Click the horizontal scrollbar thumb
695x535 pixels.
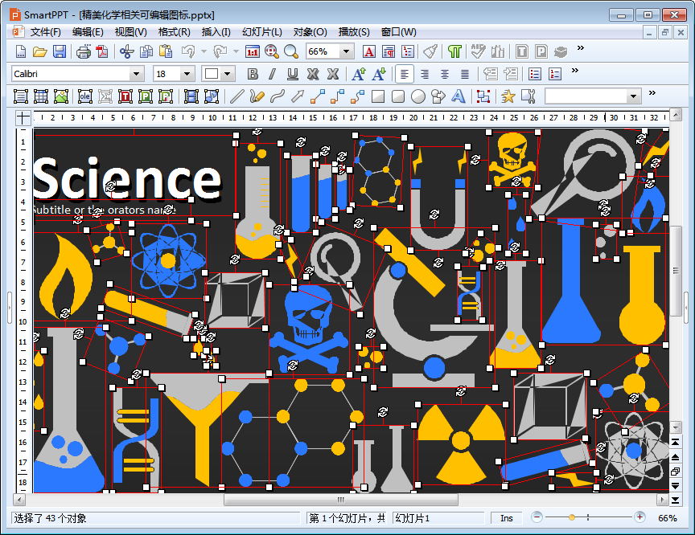pos(341,500)
